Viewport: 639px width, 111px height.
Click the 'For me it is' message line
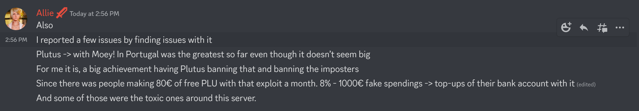197,69
